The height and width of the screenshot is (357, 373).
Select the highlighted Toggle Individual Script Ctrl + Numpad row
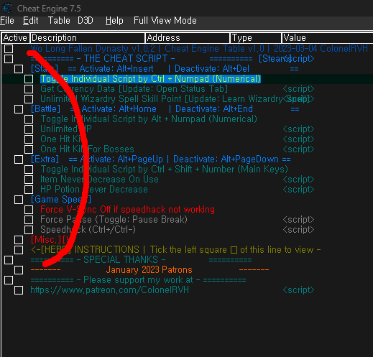pyautogui.click(x=150, y=79)
